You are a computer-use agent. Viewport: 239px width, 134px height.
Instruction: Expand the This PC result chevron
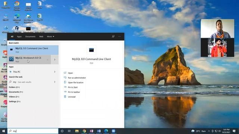point(55,72)
